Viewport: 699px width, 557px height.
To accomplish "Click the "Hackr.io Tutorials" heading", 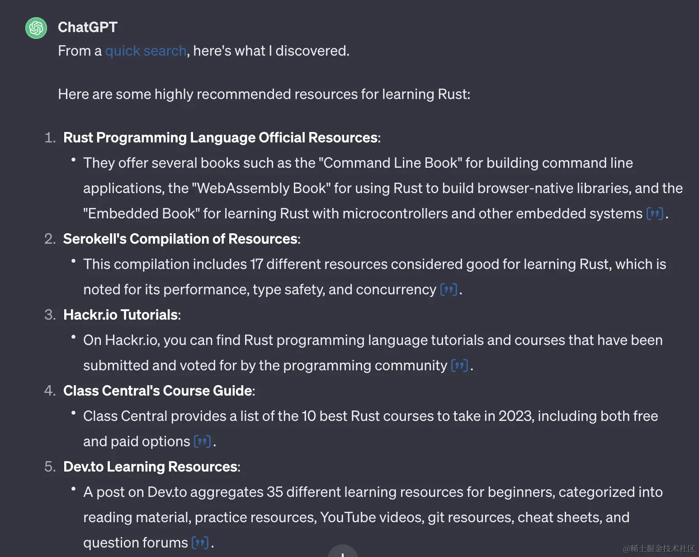I will 121,315.
